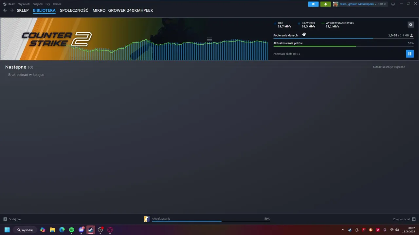
Task: Open download settings gear icon
Action: pos(410,24)
